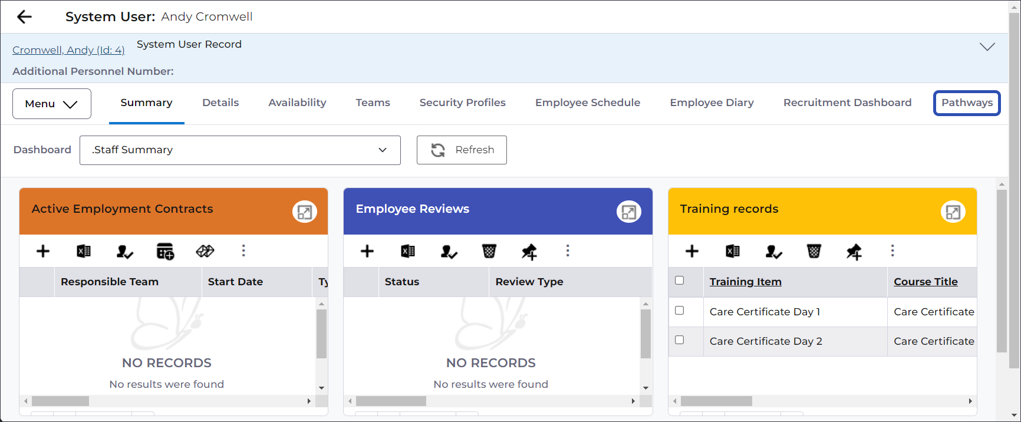Add a new Active Employment Contract

coord(43,251)
